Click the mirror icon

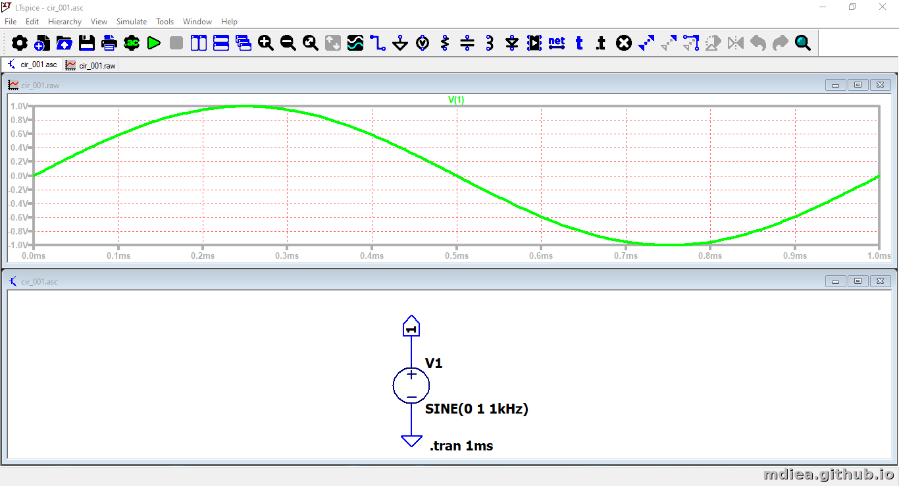pyautogui.click(x=736, y=43)
